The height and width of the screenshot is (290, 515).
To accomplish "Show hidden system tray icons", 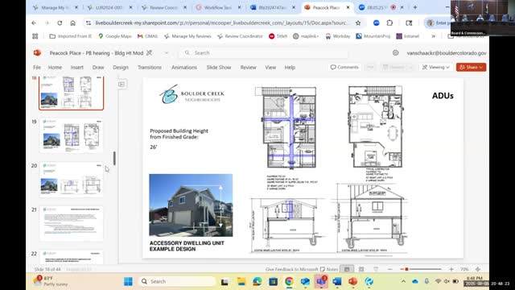I will 403,281.
